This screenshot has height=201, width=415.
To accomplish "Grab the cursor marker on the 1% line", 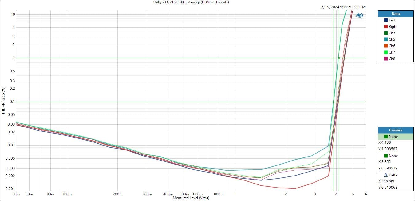I will pyautogui.click(x=339, y=58).
